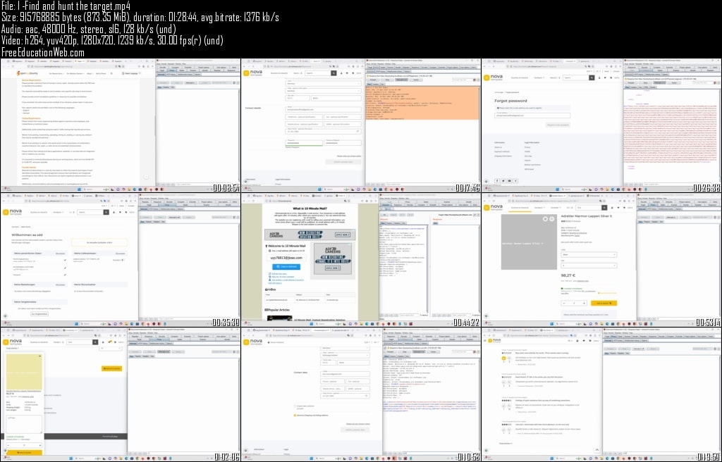This screenshot has height=462, width=722.
Task: Click the Popular Articles heading
Action: coord(277,310)
